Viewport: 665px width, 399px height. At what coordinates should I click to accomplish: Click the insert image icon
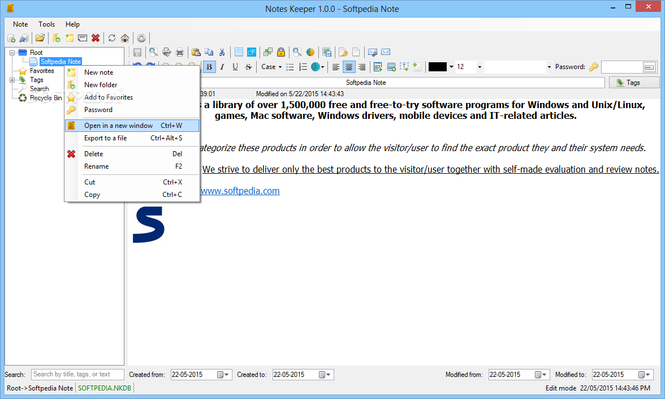391,67
